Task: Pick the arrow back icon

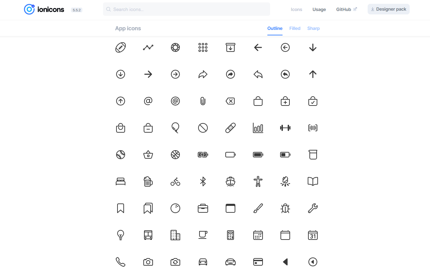Action: pyautogui.click(x=258, y=47)
